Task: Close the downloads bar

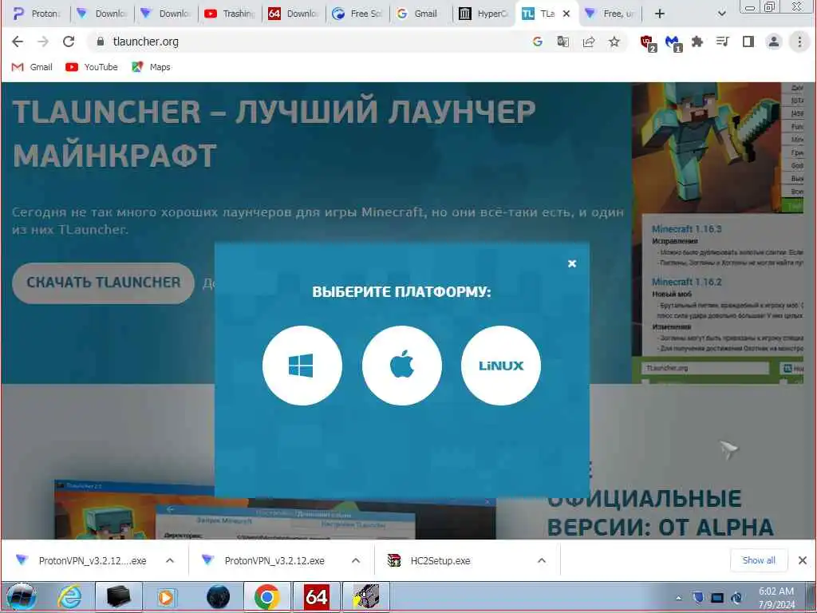Action: click(803, 560)
